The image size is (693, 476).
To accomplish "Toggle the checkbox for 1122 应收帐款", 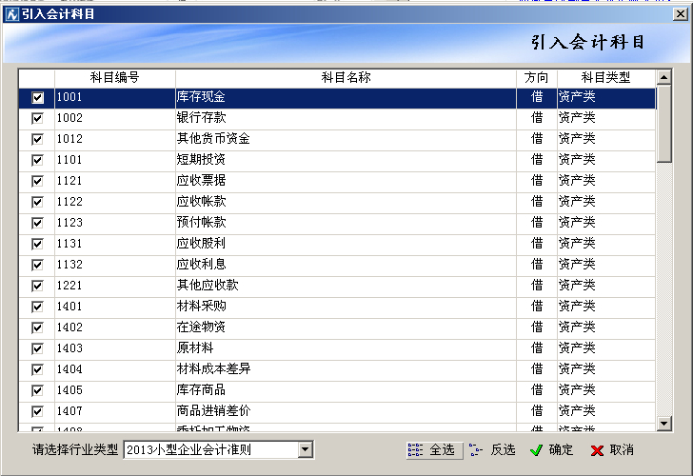I will click(x=37, y=203).
